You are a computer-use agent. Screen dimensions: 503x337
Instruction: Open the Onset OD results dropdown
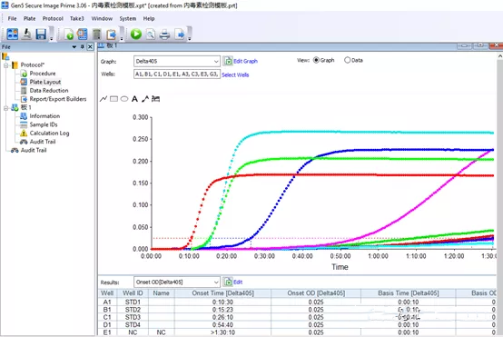pyautogui.click(x=177, y=282)
